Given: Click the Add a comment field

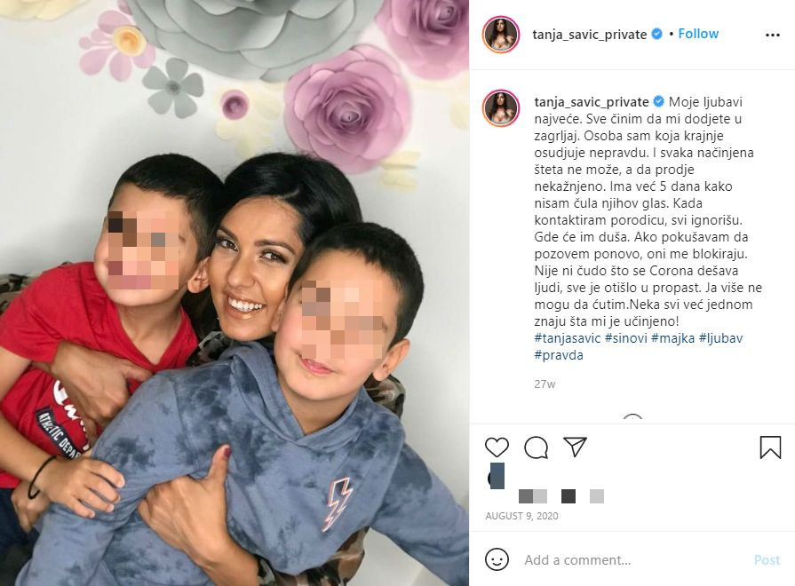Looking at the screenshot, I should (x=633, y=559).
